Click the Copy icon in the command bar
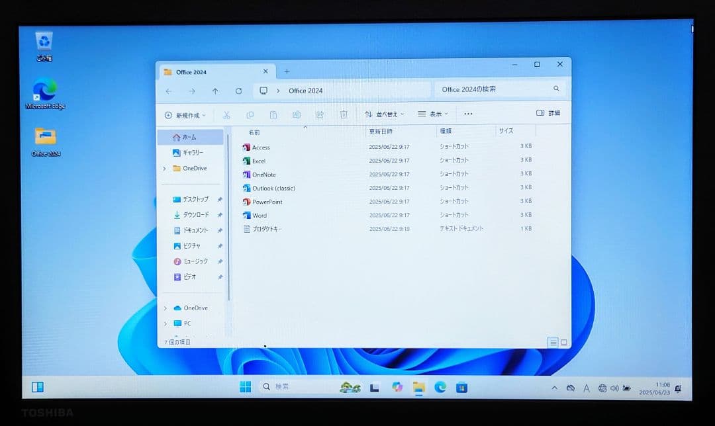The image size is (715, 426). [250, 115]
